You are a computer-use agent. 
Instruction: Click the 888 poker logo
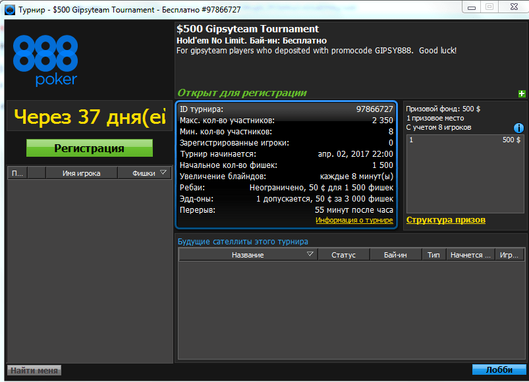tap(45, 61)
